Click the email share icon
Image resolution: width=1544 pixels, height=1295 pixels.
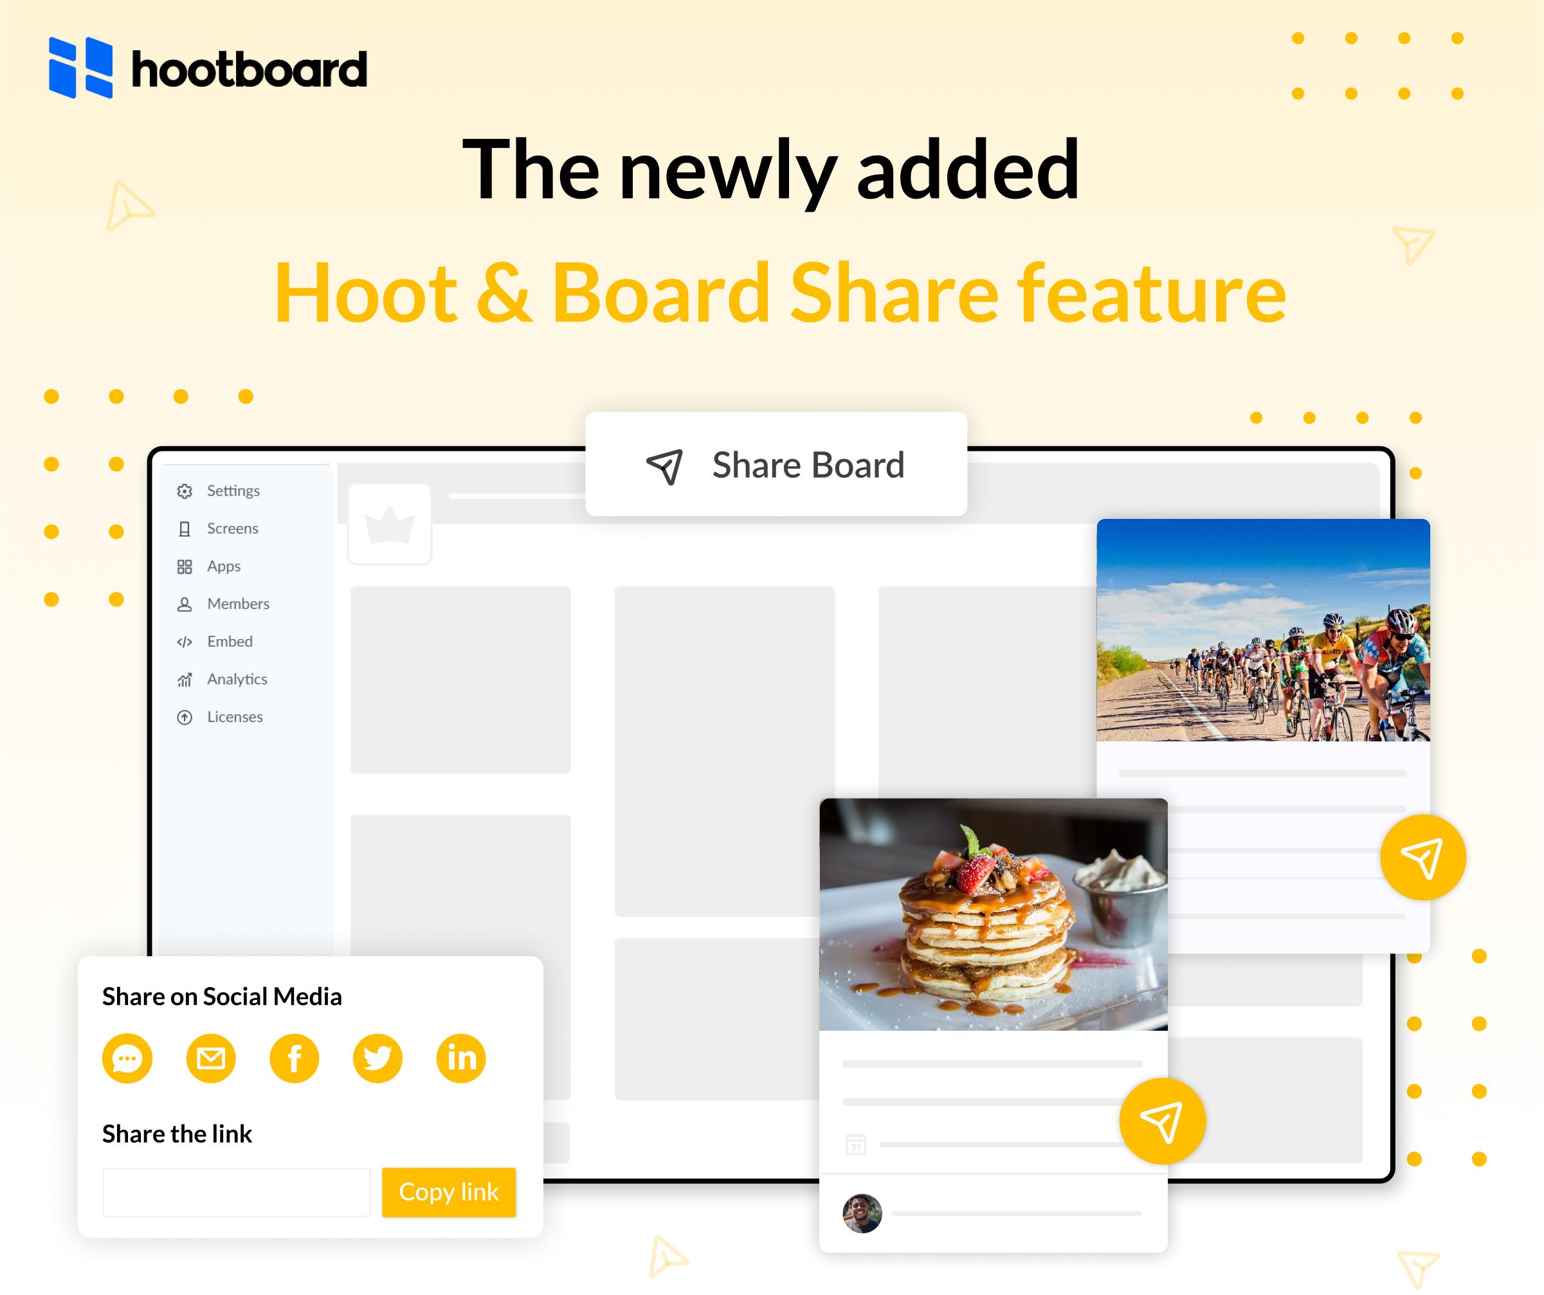pos(211,1058)
